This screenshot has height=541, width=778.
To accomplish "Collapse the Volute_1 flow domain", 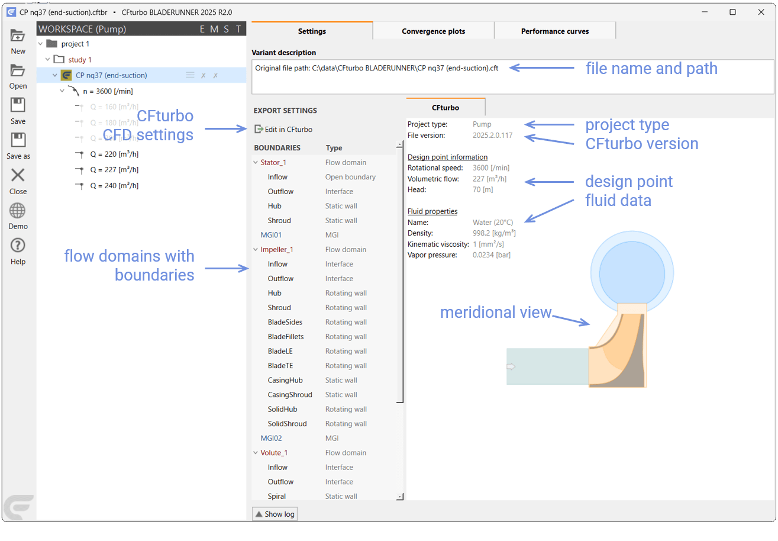I will 256,453.
